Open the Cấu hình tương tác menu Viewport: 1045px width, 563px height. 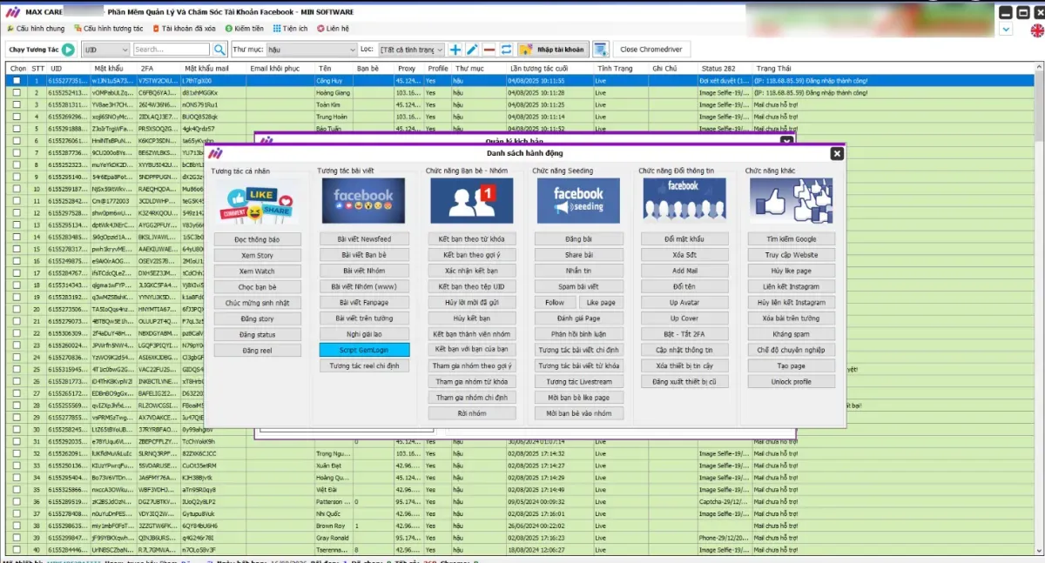[108, 29]
